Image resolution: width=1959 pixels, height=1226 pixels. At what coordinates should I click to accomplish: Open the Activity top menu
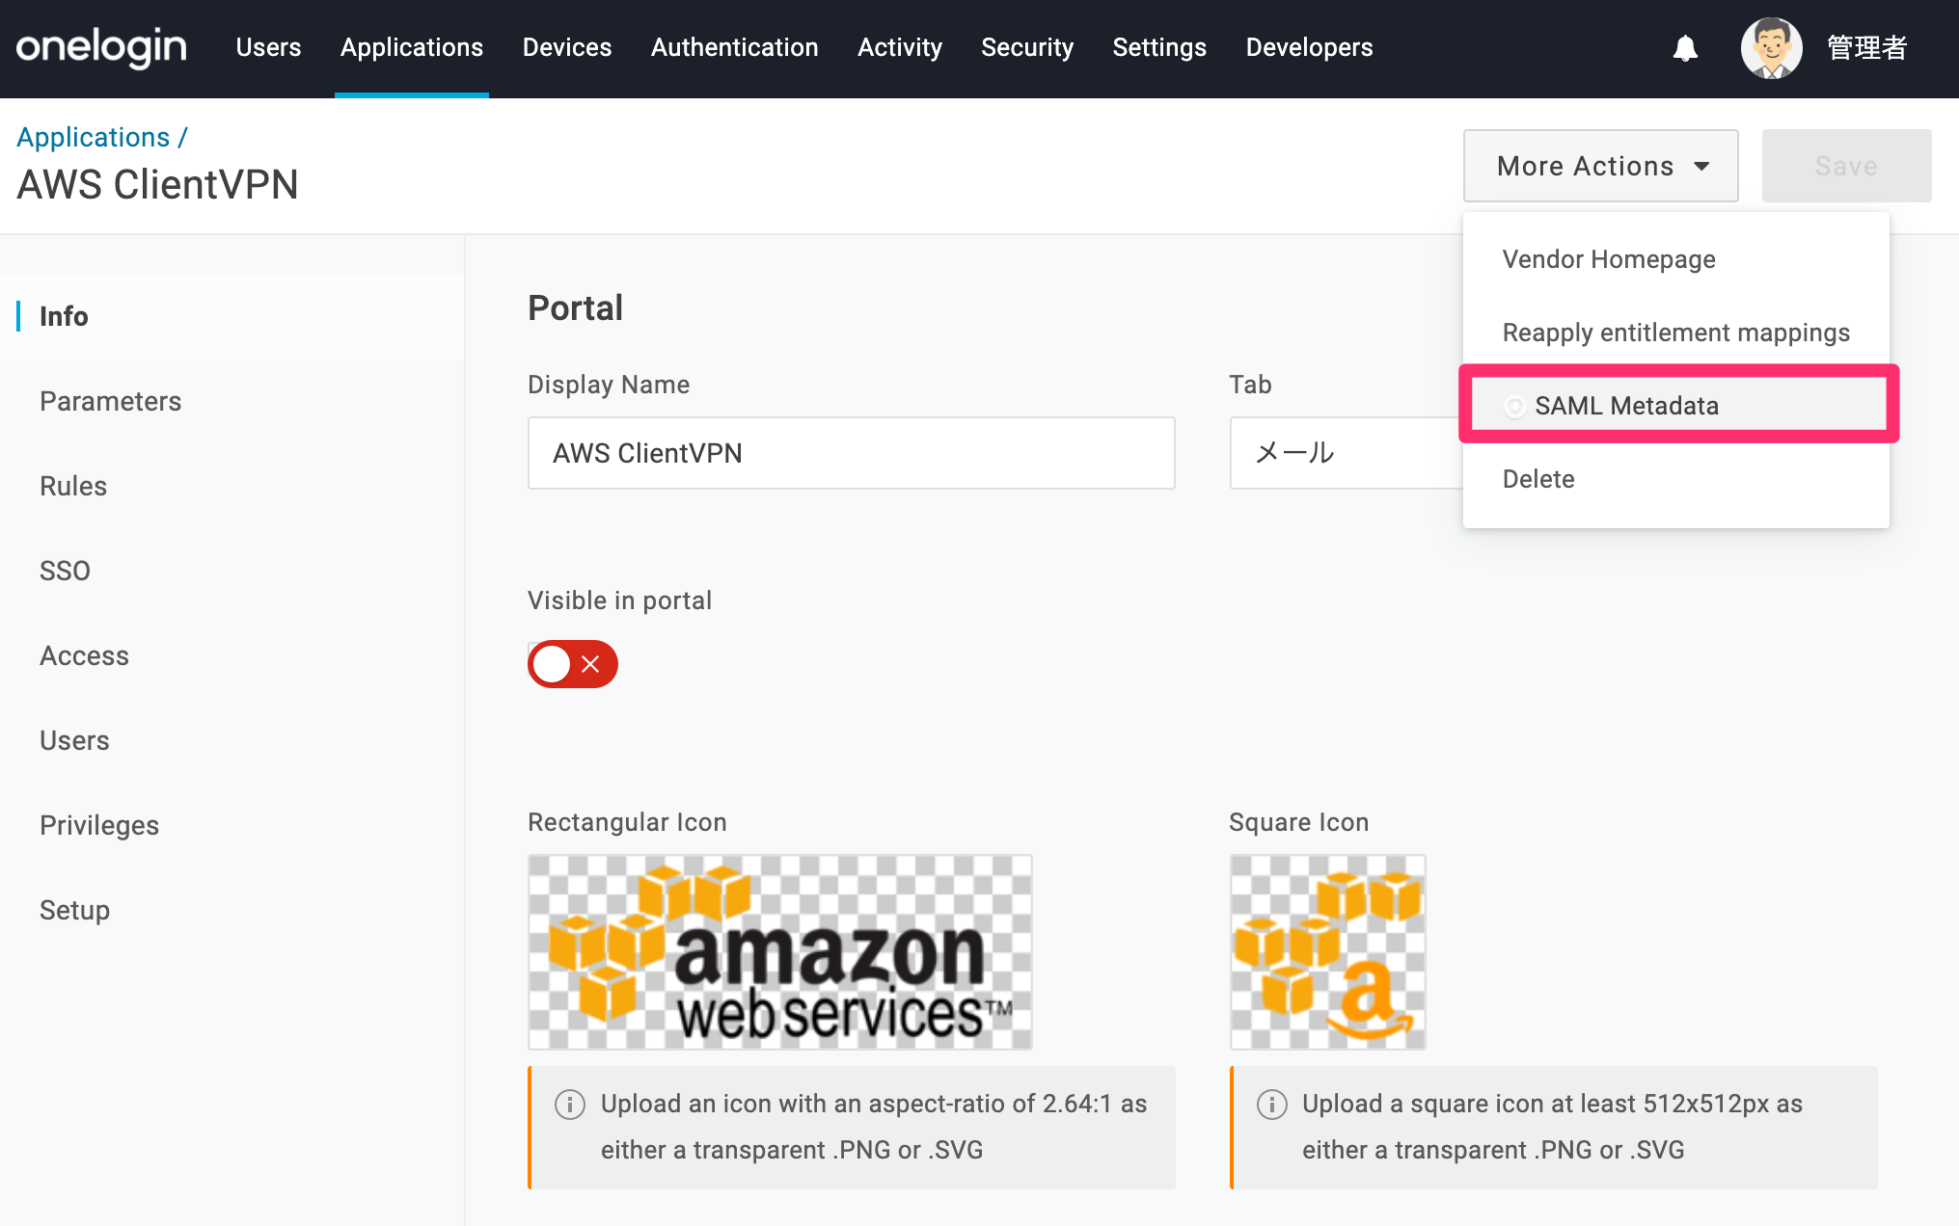click(x=900, y=47)
